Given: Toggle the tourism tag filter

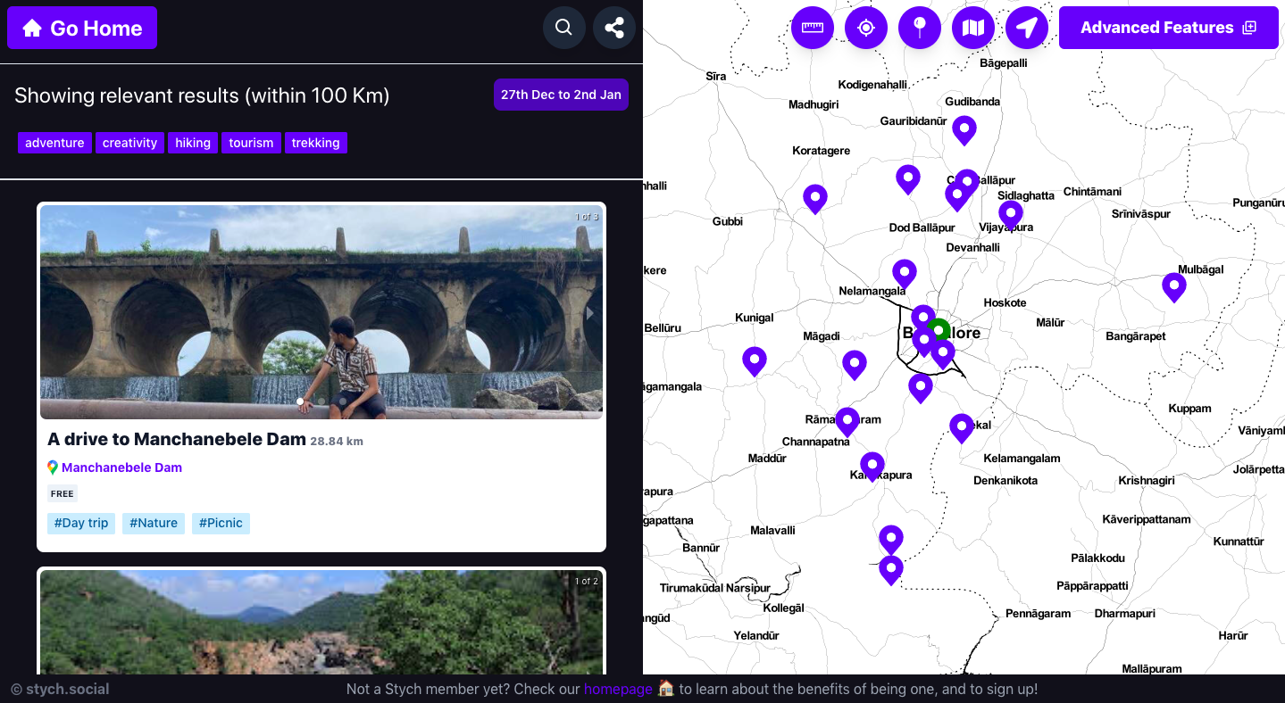Looking at the screenshot, I should click(251, 143).
